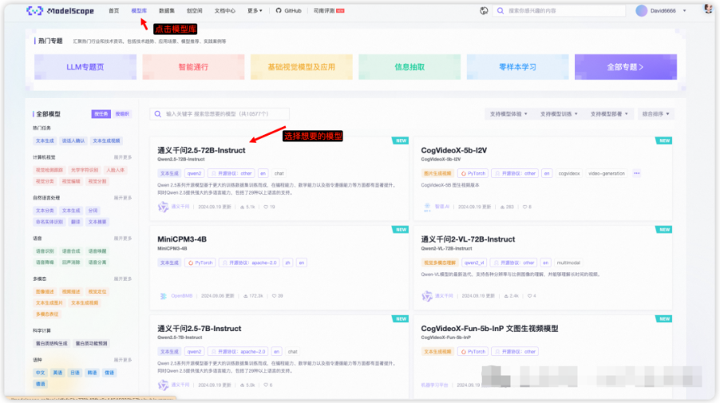720x403 pixels.
Task: Expand 展开更多 under 多模态
Action: click(123, 279)
